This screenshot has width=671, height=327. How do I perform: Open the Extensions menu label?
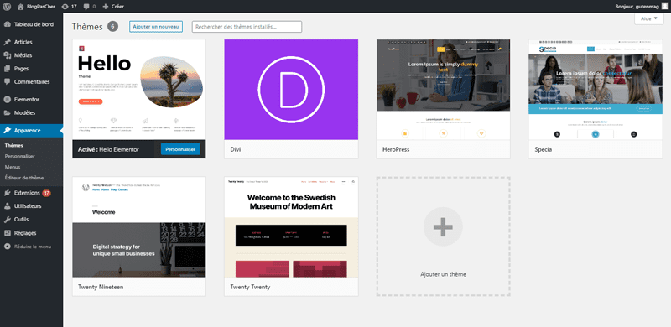click(x=27, y=193)
